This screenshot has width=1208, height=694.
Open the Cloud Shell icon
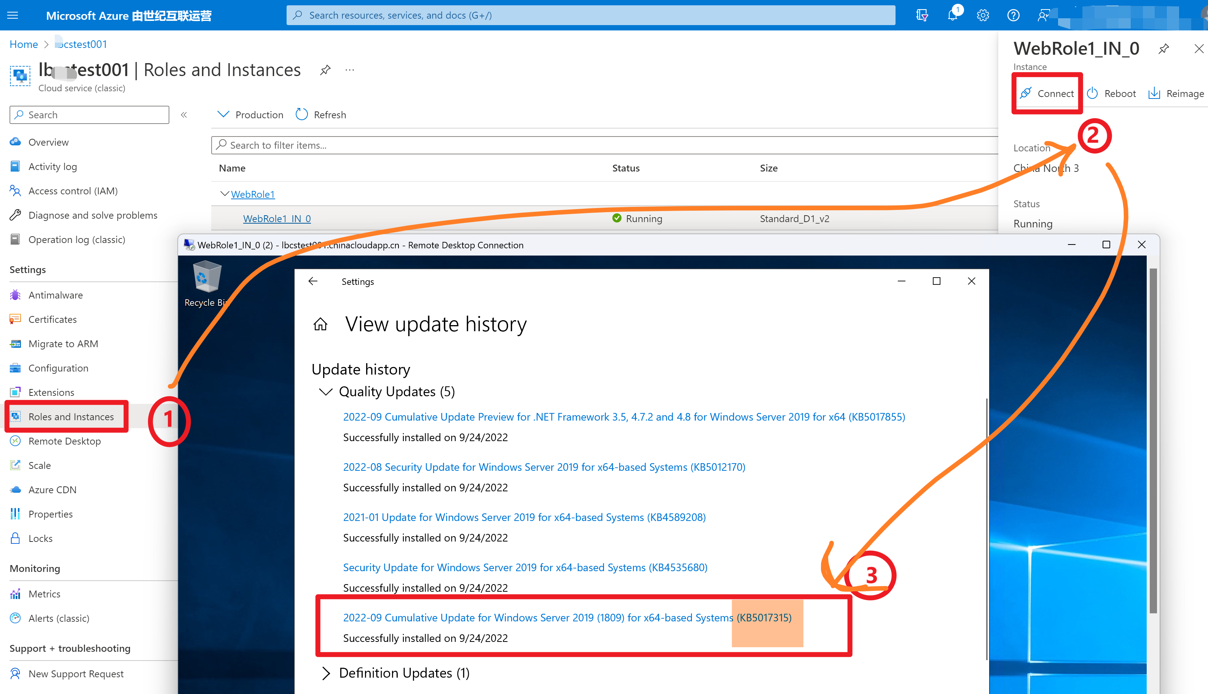(x=921, y=15)
